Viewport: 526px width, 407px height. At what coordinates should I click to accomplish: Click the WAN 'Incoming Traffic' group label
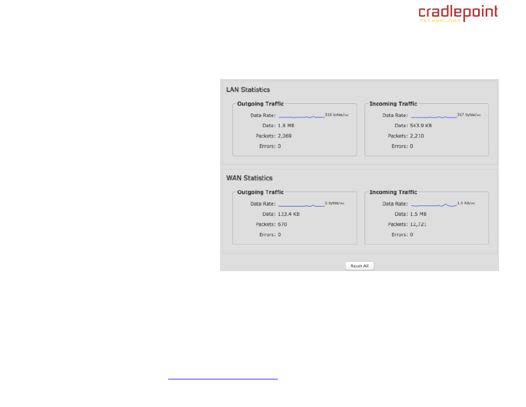click(393, 192)
